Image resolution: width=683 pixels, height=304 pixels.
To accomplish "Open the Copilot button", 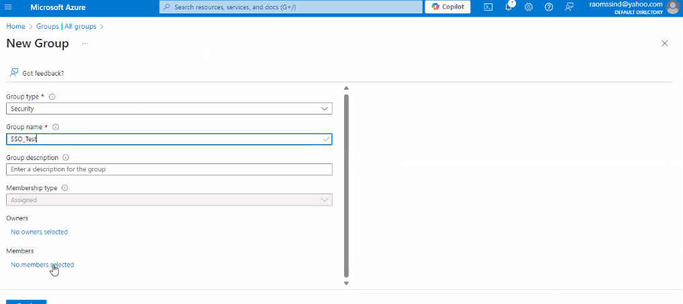I will [x=448, y=7].
